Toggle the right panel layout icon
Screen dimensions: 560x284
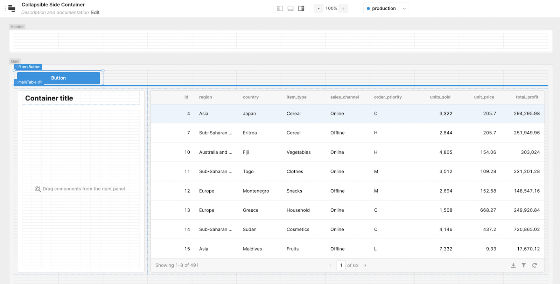click(301, 8)
